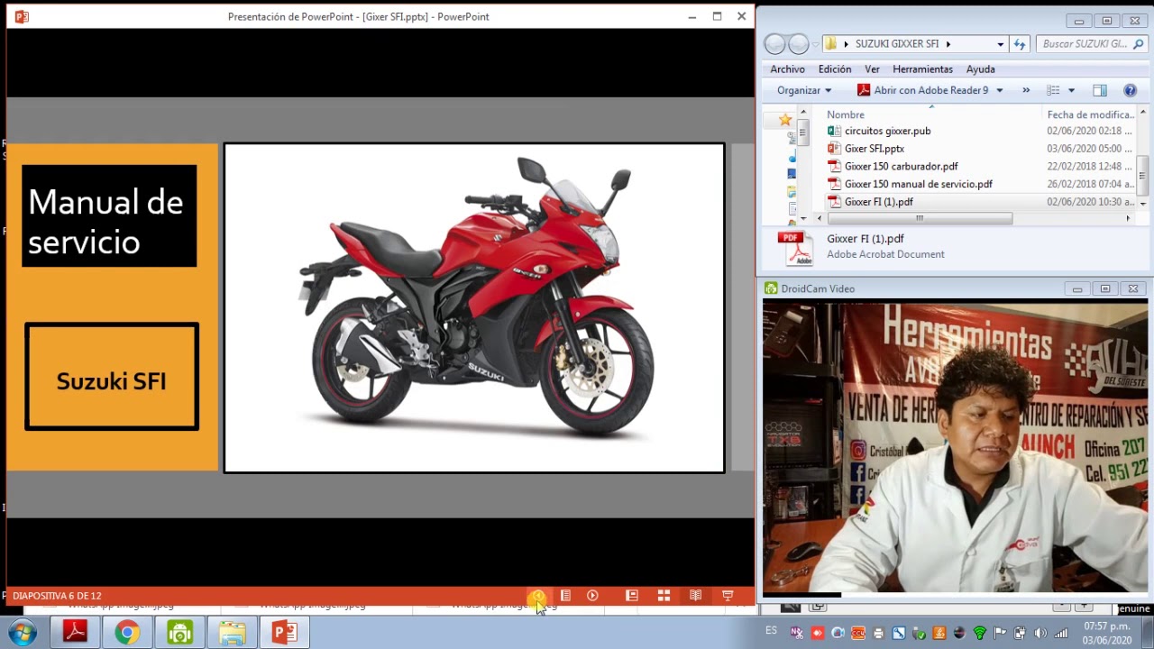This screenshot has width=1154, height=649.
Task: Open the view options dropdown arrow
Action: tap(1071, 90)
